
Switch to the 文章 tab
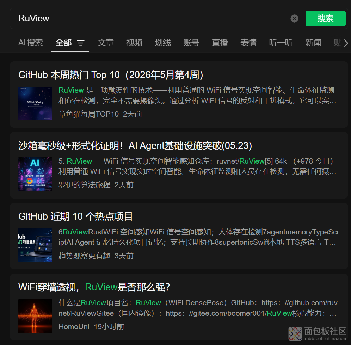click(106, 43)
